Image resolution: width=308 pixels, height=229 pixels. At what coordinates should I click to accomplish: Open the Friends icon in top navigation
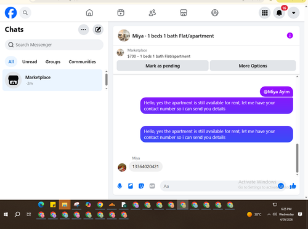click(152, 13)
